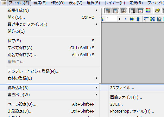
Task: Click the greyed 復帰(T)... item
Action: pos(53,62)
